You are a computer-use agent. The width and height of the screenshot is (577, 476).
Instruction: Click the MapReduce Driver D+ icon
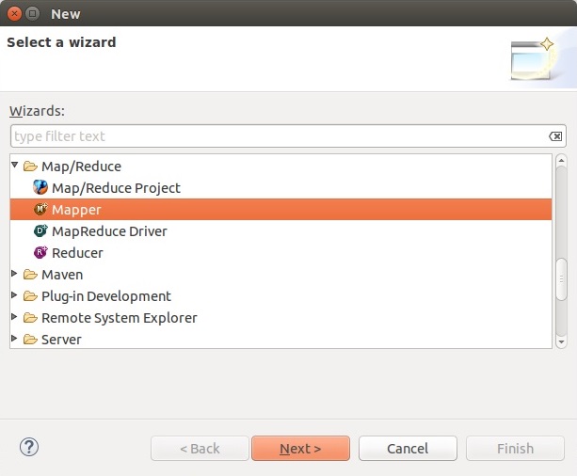[x=40, y=230]
